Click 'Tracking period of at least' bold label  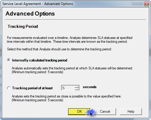click(x=32, y=88)
